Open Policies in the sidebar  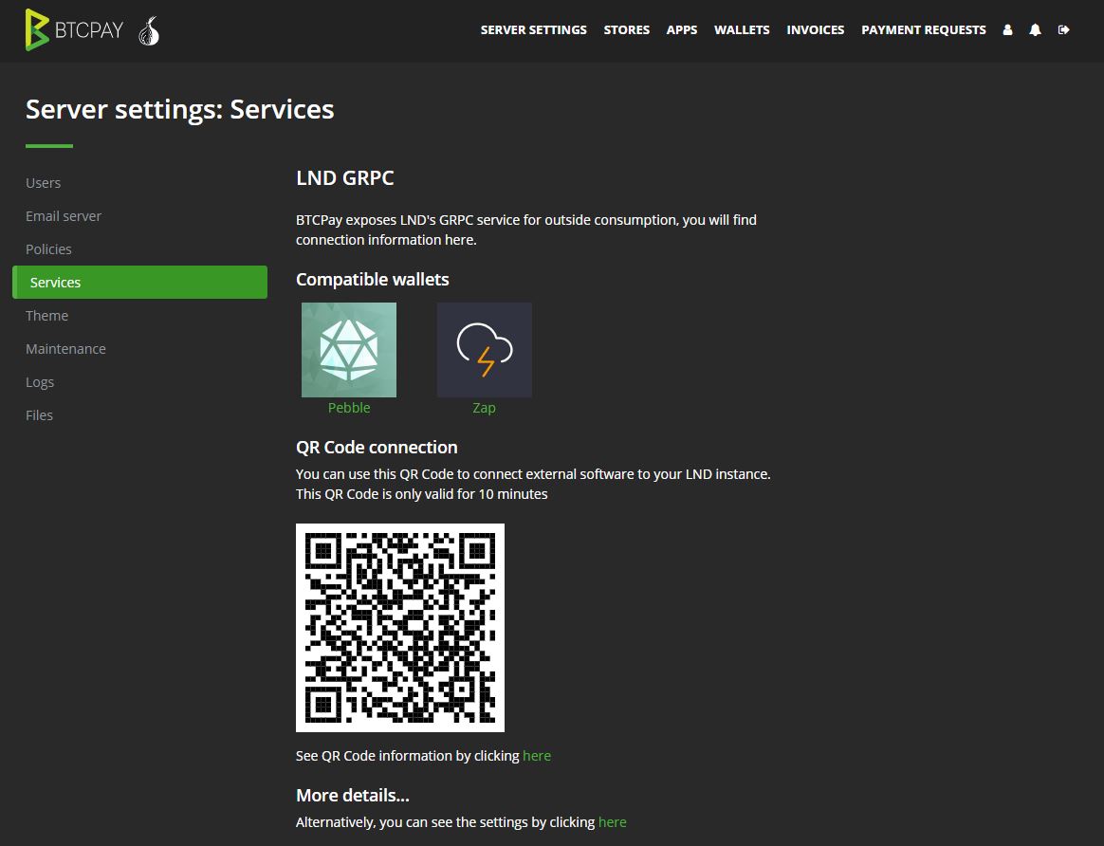tap(48, 249)
